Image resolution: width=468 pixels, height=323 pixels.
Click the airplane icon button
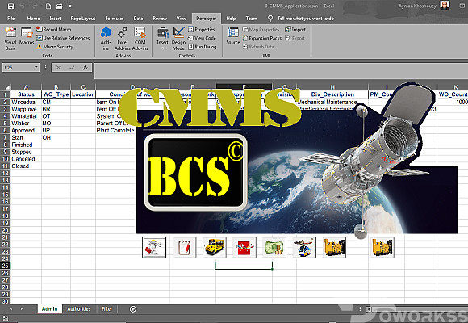point(304,247)
